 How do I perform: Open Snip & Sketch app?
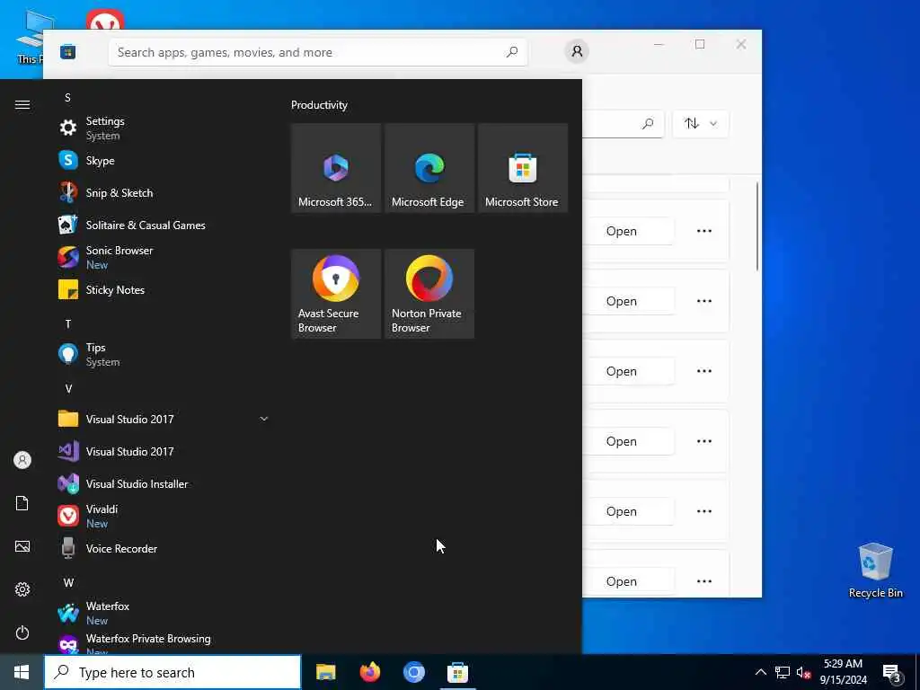(x=163, y=192)
